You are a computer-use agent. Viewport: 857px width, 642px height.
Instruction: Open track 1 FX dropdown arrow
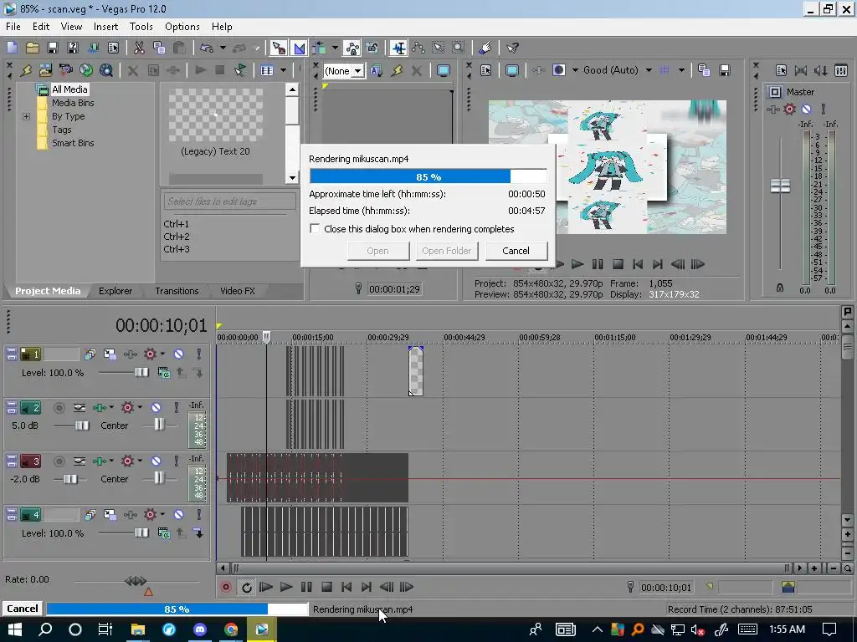point(162,354)
